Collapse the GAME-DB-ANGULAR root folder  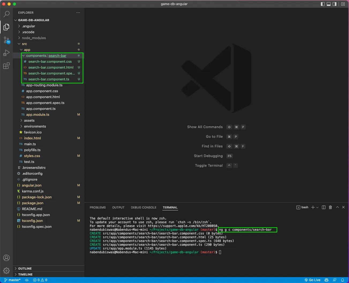point(48,20)
